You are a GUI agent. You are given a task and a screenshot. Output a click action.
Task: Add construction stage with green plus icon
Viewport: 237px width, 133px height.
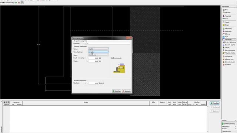pos(16,3)
